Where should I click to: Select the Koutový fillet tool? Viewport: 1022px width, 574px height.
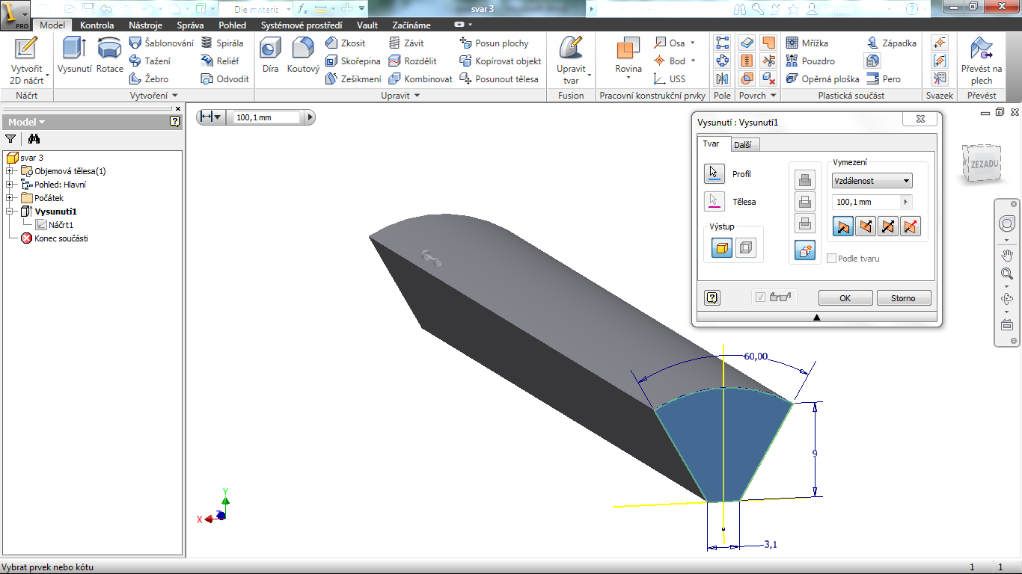[x=303, y=55]
